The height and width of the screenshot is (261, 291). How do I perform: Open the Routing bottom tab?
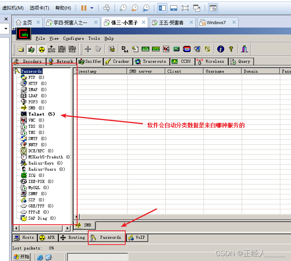pyautogui.click(x=73, y=238)
